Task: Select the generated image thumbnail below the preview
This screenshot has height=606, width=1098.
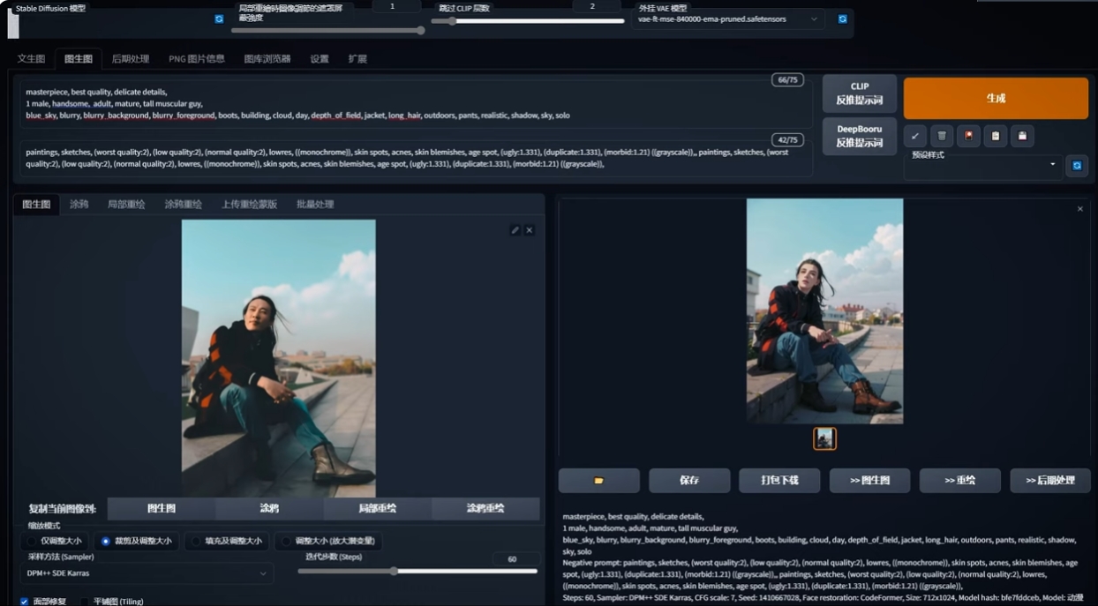Action: coord(824,438)
